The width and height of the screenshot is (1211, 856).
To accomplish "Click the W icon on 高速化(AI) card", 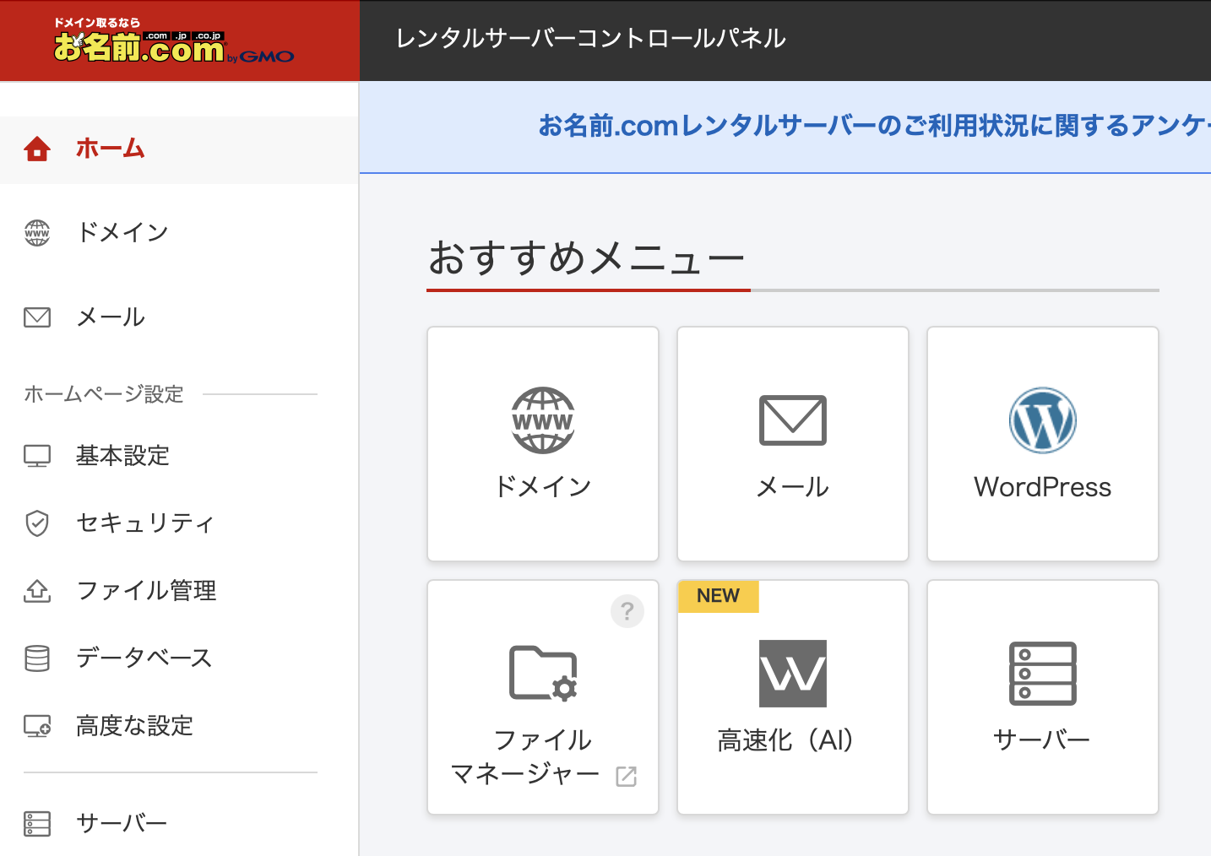I will pos(793,674).
